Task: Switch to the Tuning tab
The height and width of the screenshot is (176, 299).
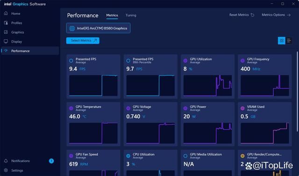Action: tap(131, 15)
